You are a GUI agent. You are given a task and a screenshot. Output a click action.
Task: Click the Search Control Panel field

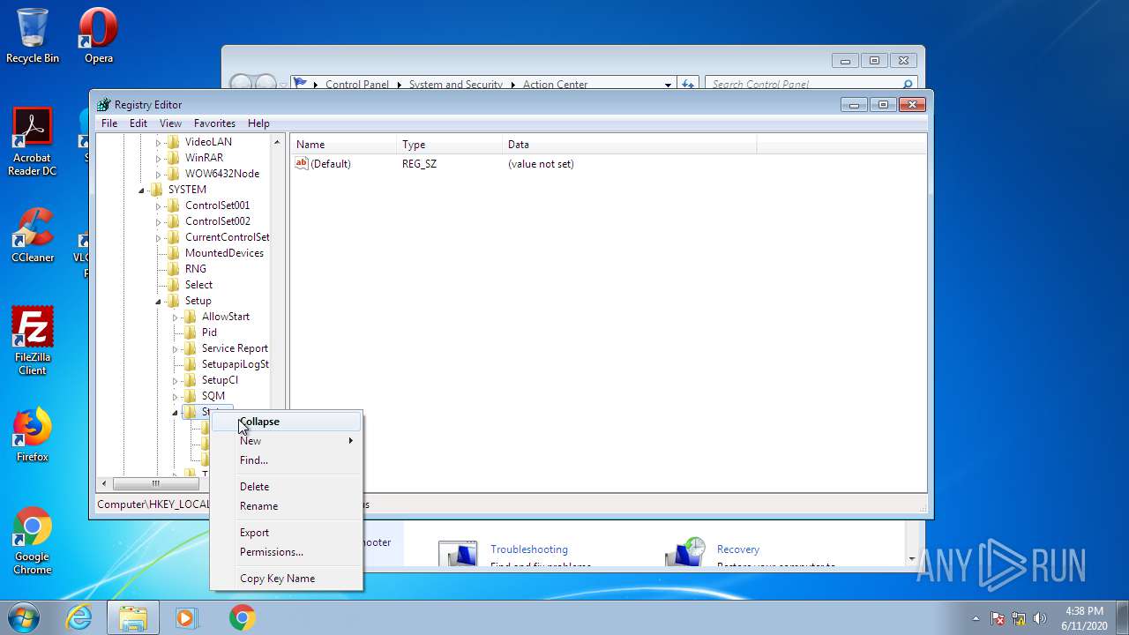(811, 85)
